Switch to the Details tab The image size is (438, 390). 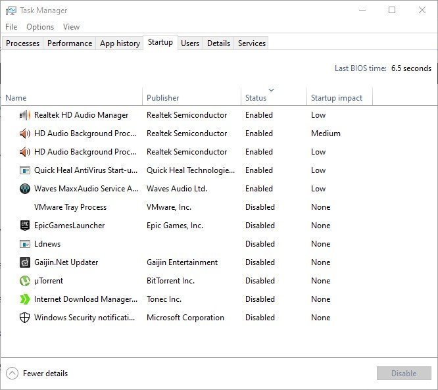[218, 43]
